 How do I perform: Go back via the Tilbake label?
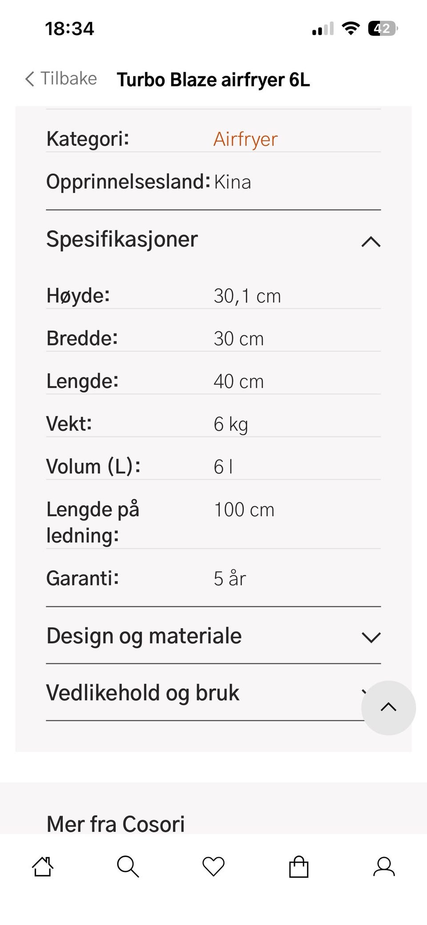[68, 78]
